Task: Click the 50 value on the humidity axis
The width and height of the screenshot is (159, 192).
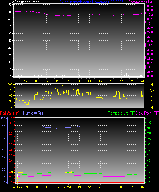Action: tap(4, 150)
